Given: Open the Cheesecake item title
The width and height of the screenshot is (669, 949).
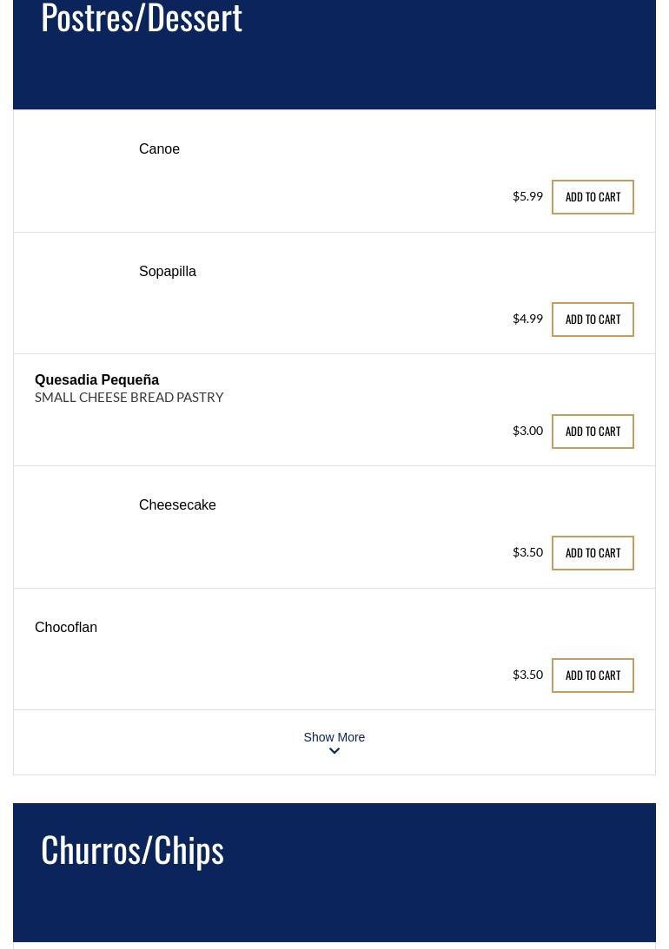Looking at the screenshot, I should (177, 505).
